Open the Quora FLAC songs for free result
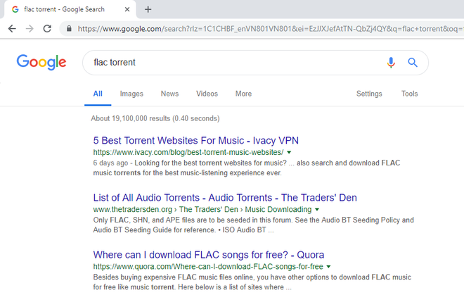 209,255
